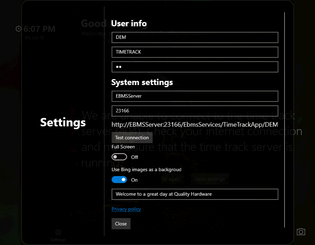Viewport: 315px width, 245px height.
Task: Turn off the Bing images background toggle
Action: (119, 180)
